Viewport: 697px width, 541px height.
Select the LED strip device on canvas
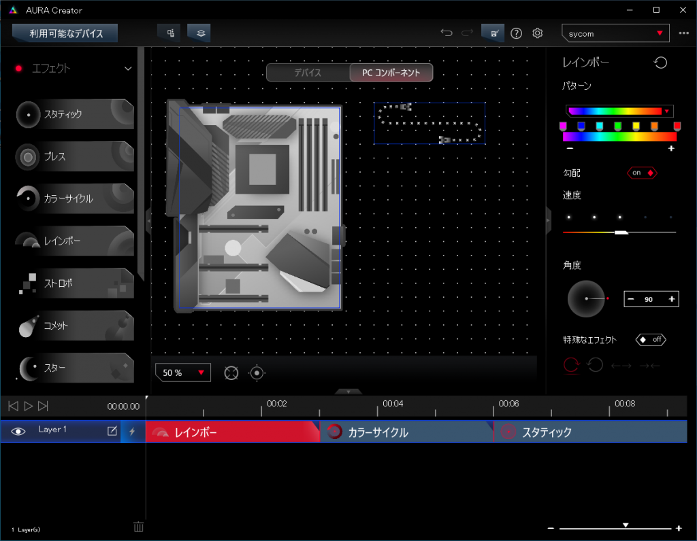click(x=429, y=124)
